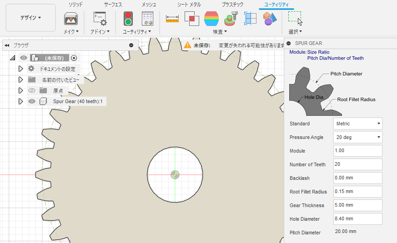This screenshot has height=243, width=397.
Task: Collapse the root unsaved document tree node
Action: tap(13, 58)
